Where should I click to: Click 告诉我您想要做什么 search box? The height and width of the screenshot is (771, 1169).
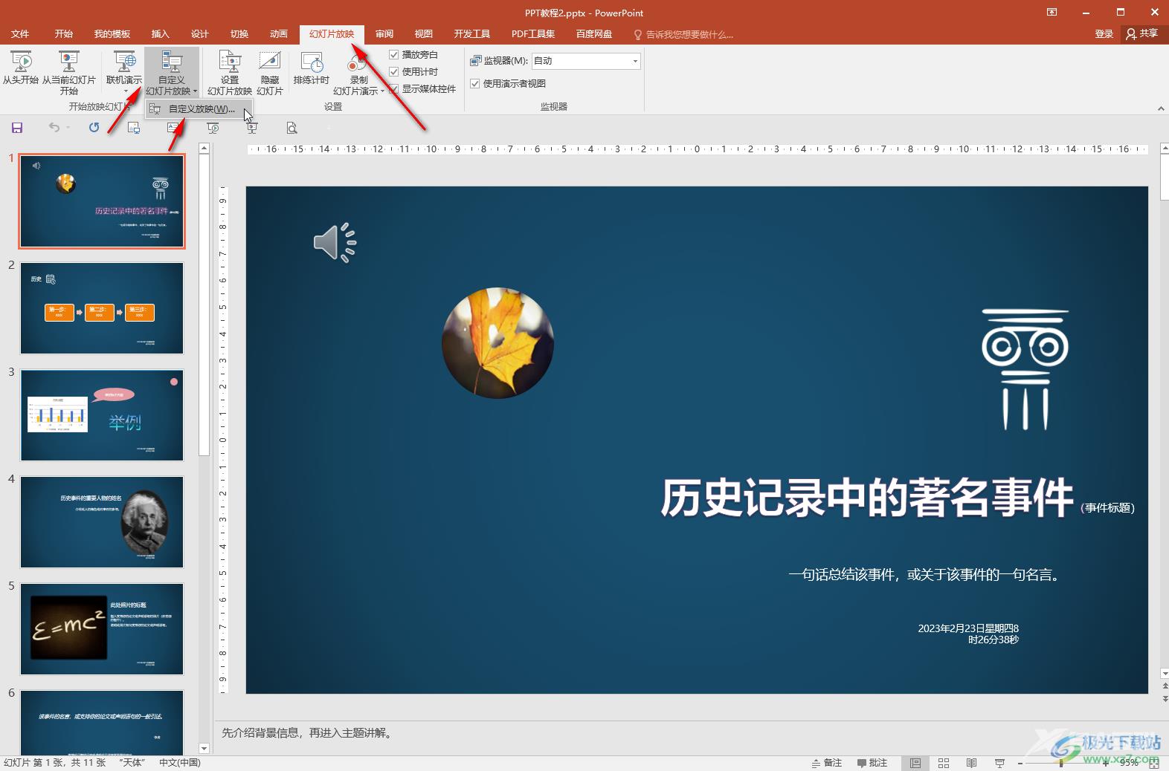coord(683,34)
